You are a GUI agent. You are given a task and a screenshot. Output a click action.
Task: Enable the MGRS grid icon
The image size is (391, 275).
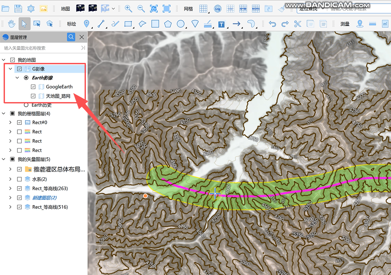[x=256, y=9]
